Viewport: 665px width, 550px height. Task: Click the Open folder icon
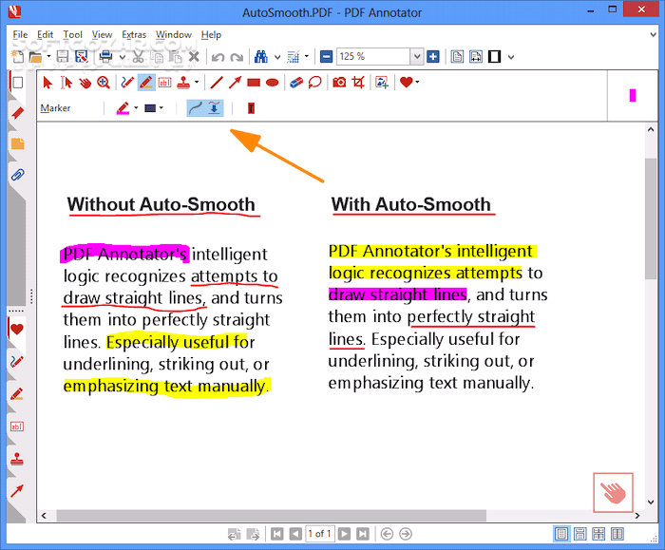click(x=36, y=57)
